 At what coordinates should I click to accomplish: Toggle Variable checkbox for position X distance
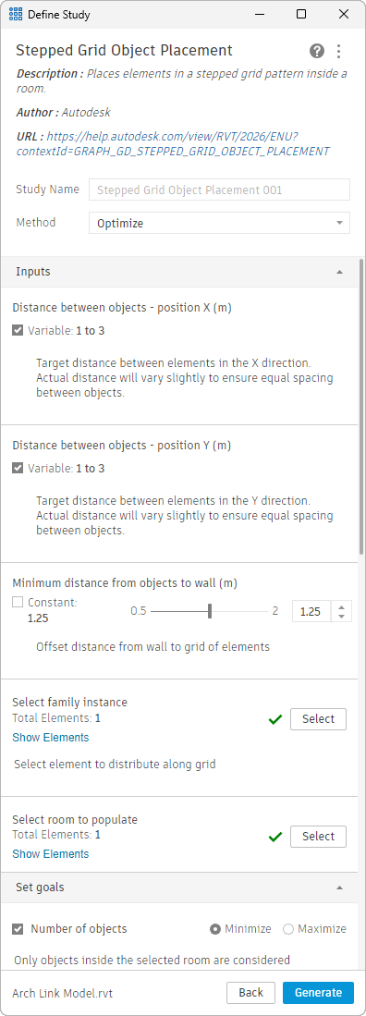pos(18,330)
